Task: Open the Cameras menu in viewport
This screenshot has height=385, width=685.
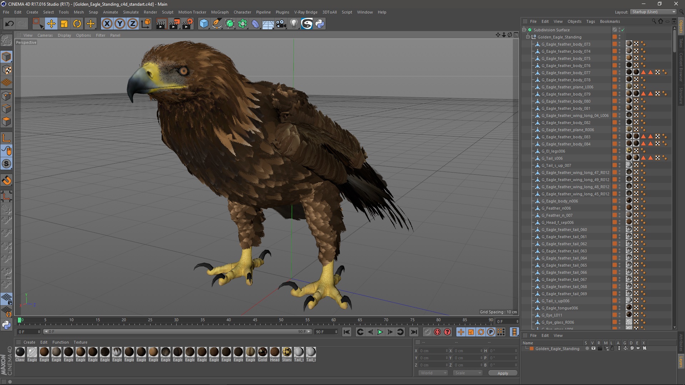Action: [45, 35]
